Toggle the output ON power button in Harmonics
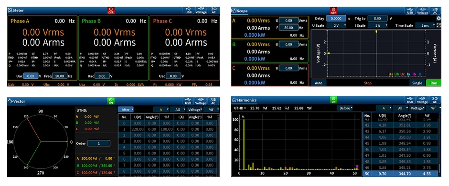This screenshot has height=186, width=449. (333, 100)
